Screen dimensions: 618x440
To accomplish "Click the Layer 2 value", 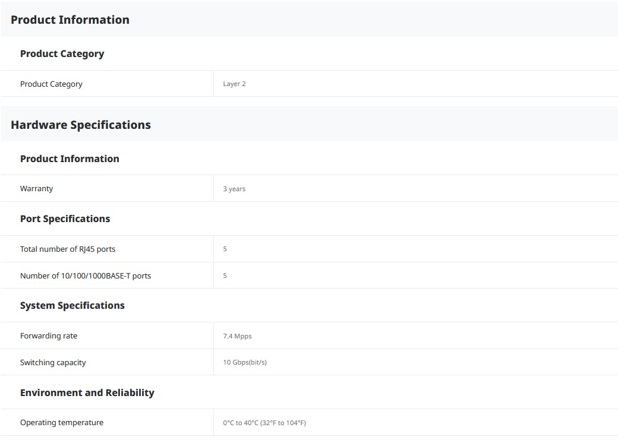I will point(234,84).
